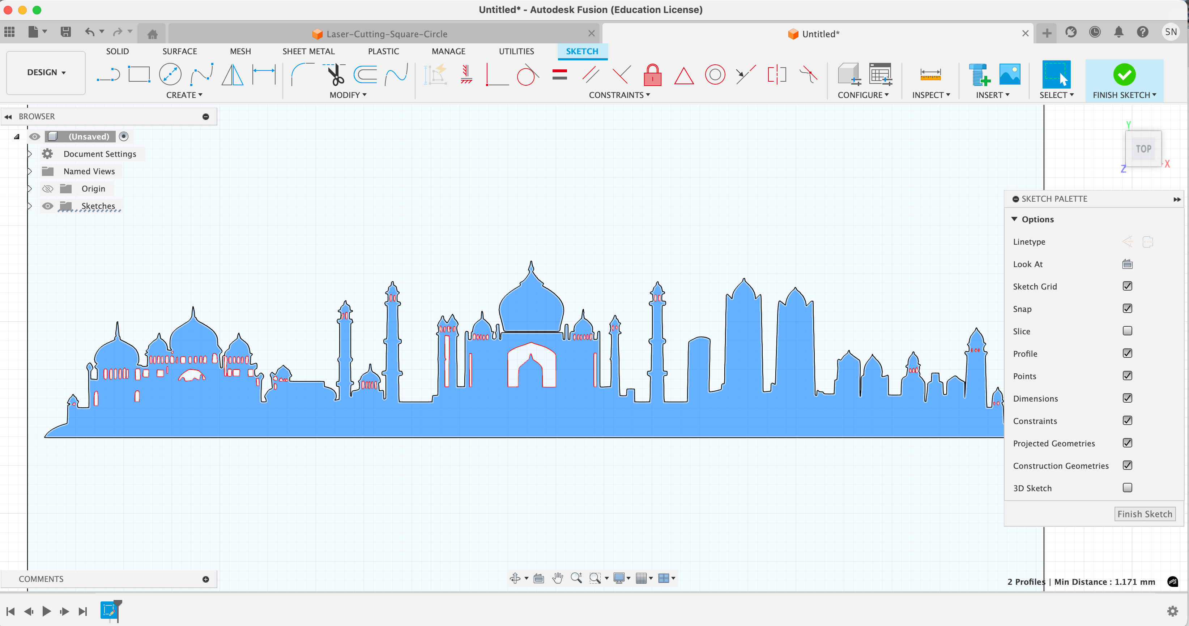This screenshot has height=626, width=1189.
Task: Select the 2-Point Rectangle tool
Action: [138, 74]
